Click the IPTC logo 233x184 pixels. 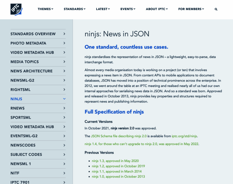[x=16, y=10]
